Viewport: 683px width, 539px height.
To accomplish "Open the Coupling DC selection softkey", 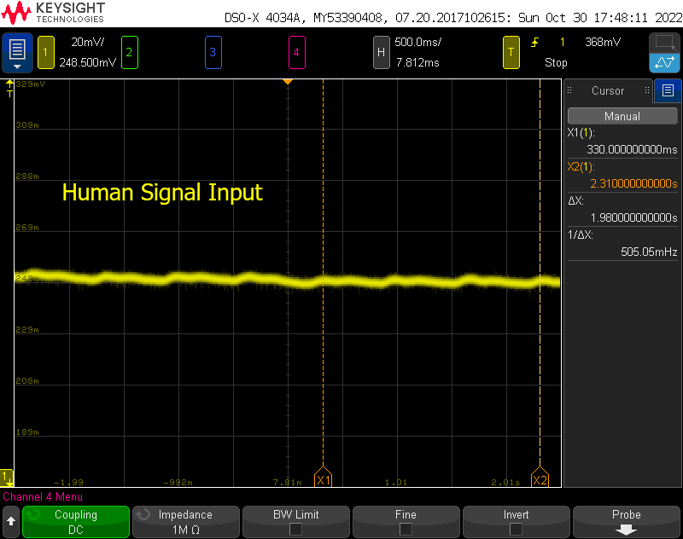I will (x=75, y=521).
